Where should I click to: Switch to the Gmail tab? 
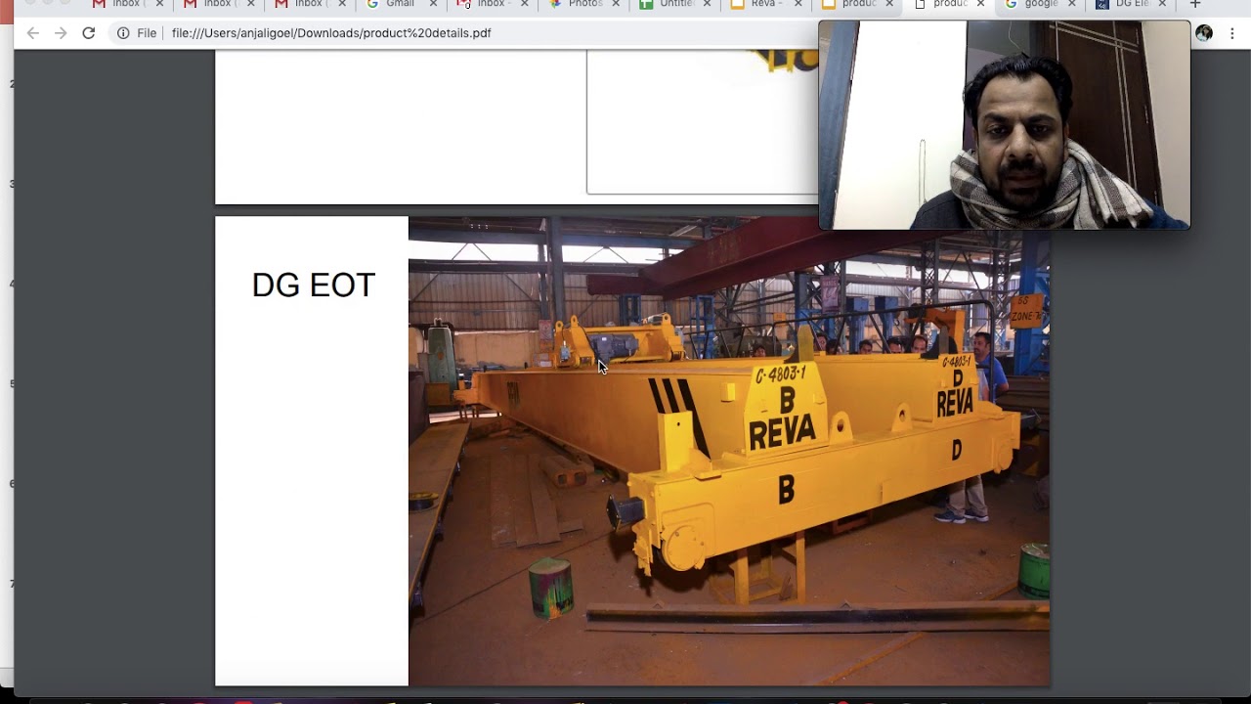pyautogui.click(x=399, y=5)
